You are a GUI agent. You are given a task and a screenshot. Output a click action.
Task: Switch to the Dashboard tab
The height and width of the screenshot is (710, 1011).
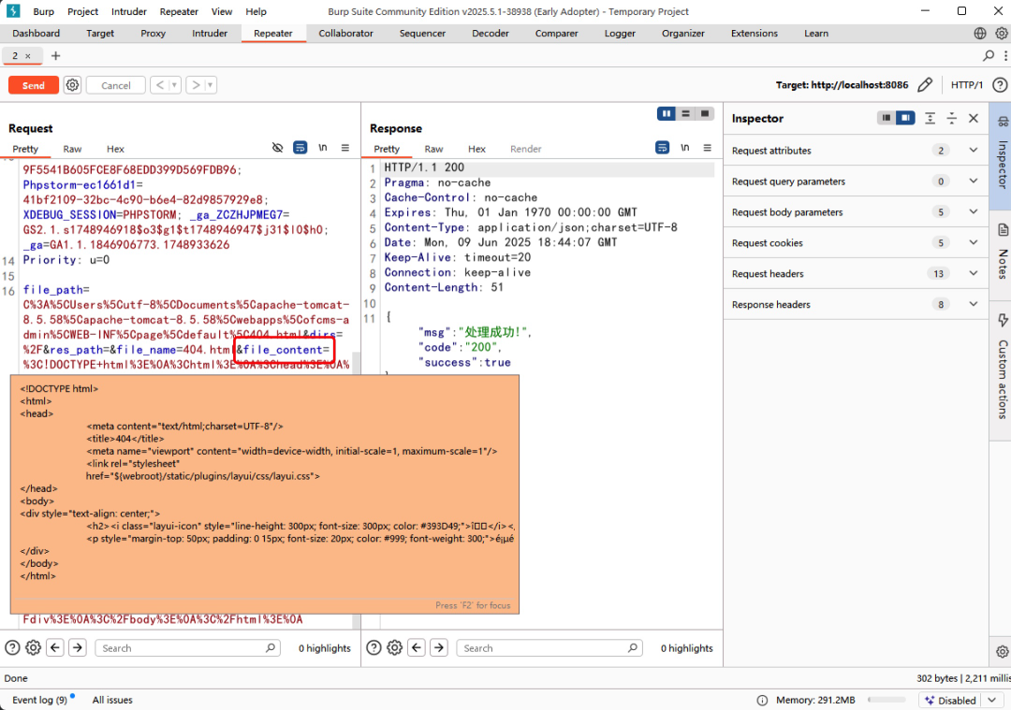coord(37,34)
